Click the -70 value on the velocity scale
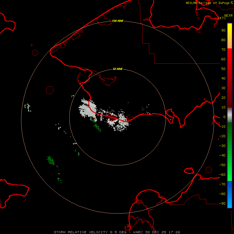The height and width of the screenshot is (234, 234). coord(222,184)
